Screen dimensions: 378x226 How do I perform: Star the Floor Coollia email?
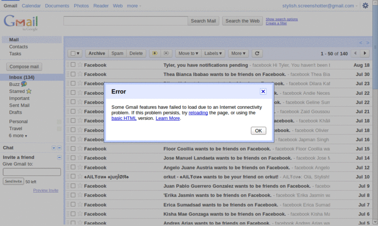tap(80, 149)
